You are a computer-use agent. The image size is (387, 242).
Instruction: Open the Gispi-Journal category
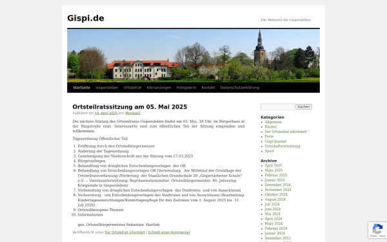pos(275,141)
